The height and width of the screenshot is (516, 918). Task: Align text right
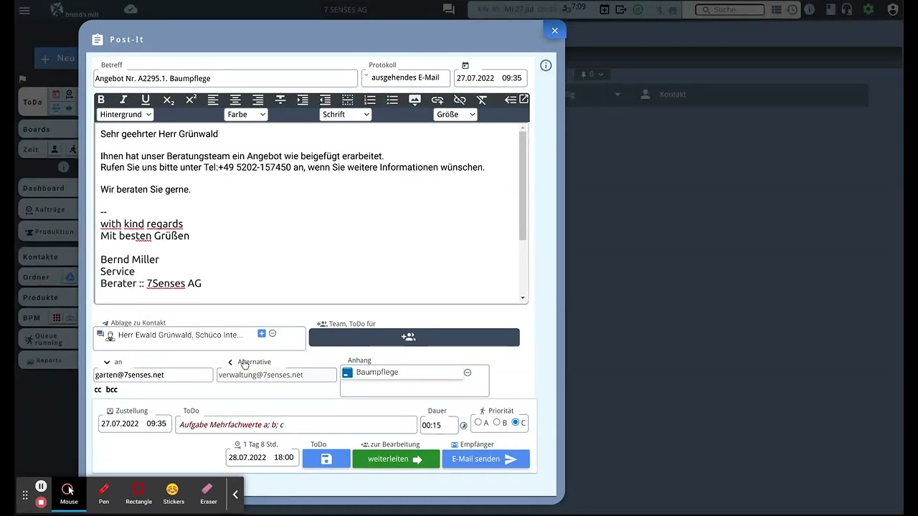[x=258, y=100]
